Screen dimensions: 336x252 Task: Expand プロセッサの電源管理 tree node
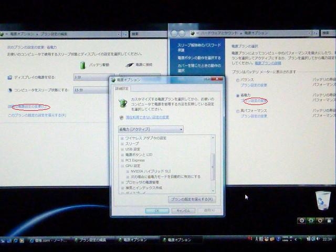click(x=122, y=182)
